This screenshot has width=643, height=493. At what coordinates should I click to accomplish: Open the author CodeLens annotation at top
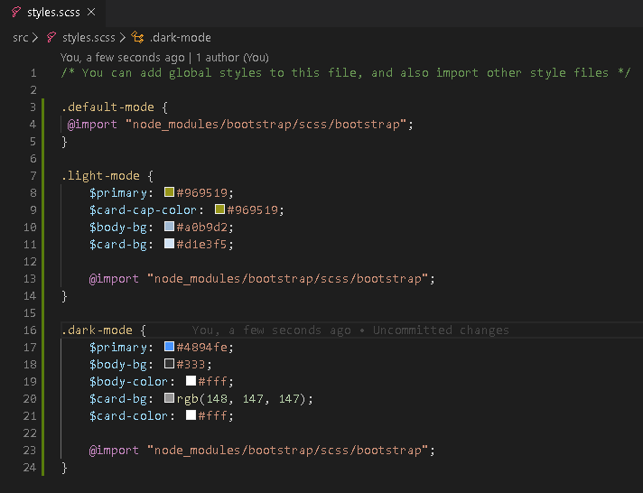tap(164, 56)
